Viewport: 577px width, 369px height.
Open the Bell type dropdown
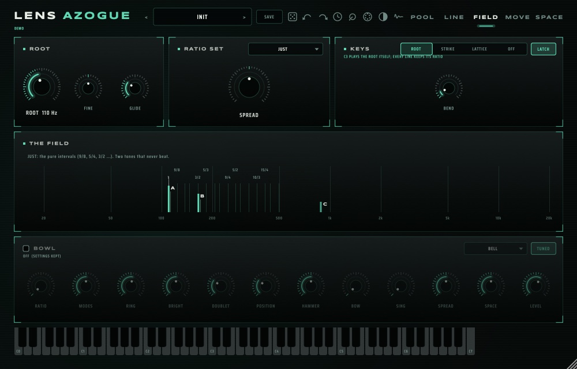[x=495, y=249]
